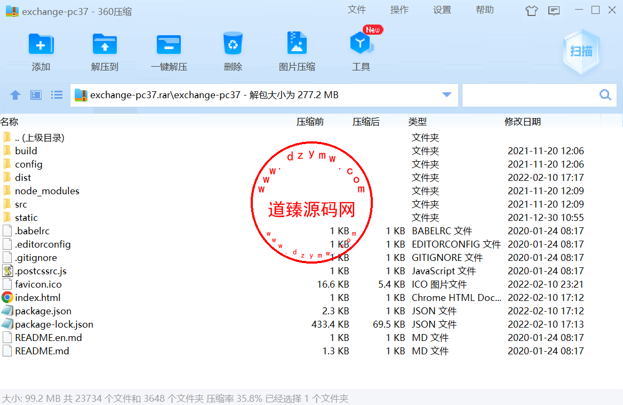Click the favicon.ico file icon
Screen dimensions: 623x405
coord(7,284)
